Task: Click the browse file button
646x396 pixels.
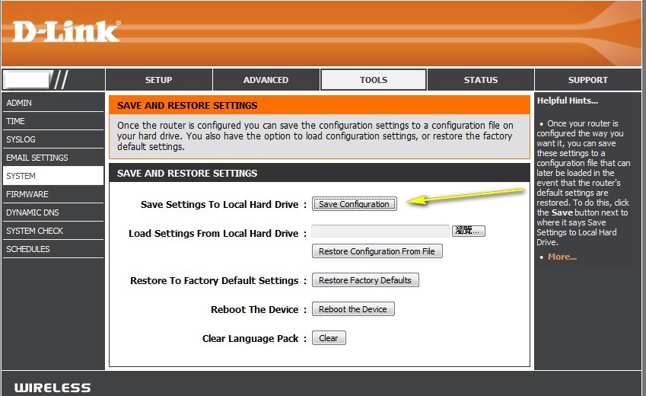Action: click(469, 231)
